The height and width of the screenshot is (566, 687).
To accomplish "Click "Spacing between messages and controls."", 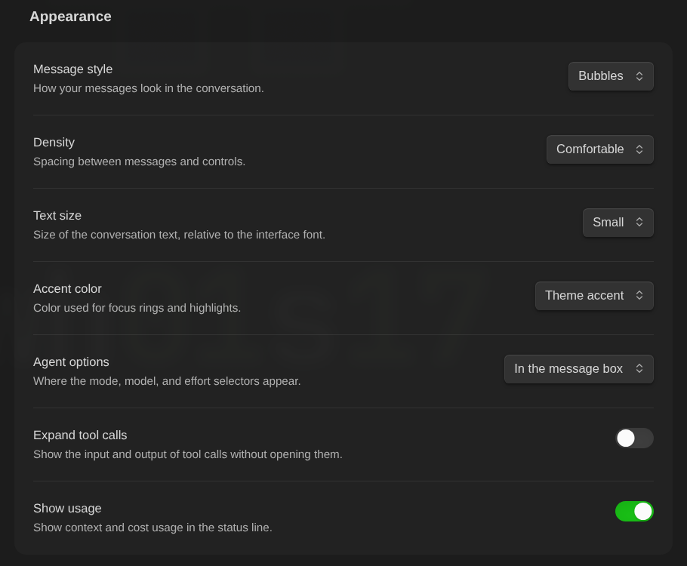I will [x=140, y=161].
